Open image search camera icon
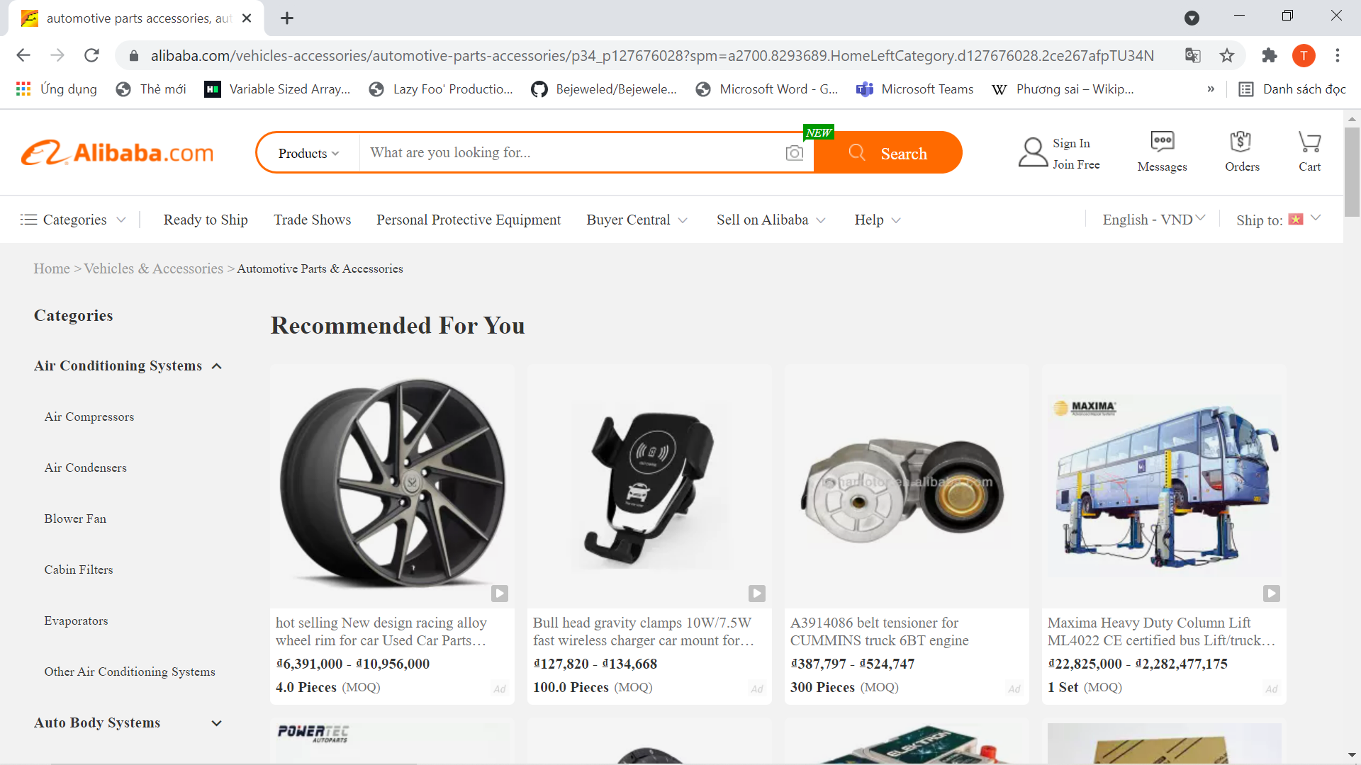This screenshot has width=1361, height=765. tap(795, 153)
